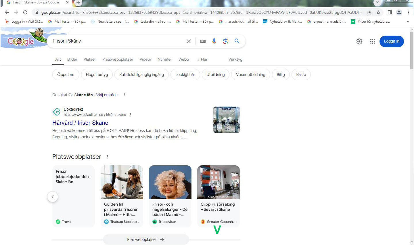
Task: Open the Verktyg search tools
Action: (235, 59)
